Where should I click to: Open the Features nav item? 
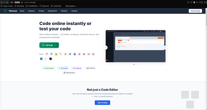pyautogui.click(x=31, y=11)
